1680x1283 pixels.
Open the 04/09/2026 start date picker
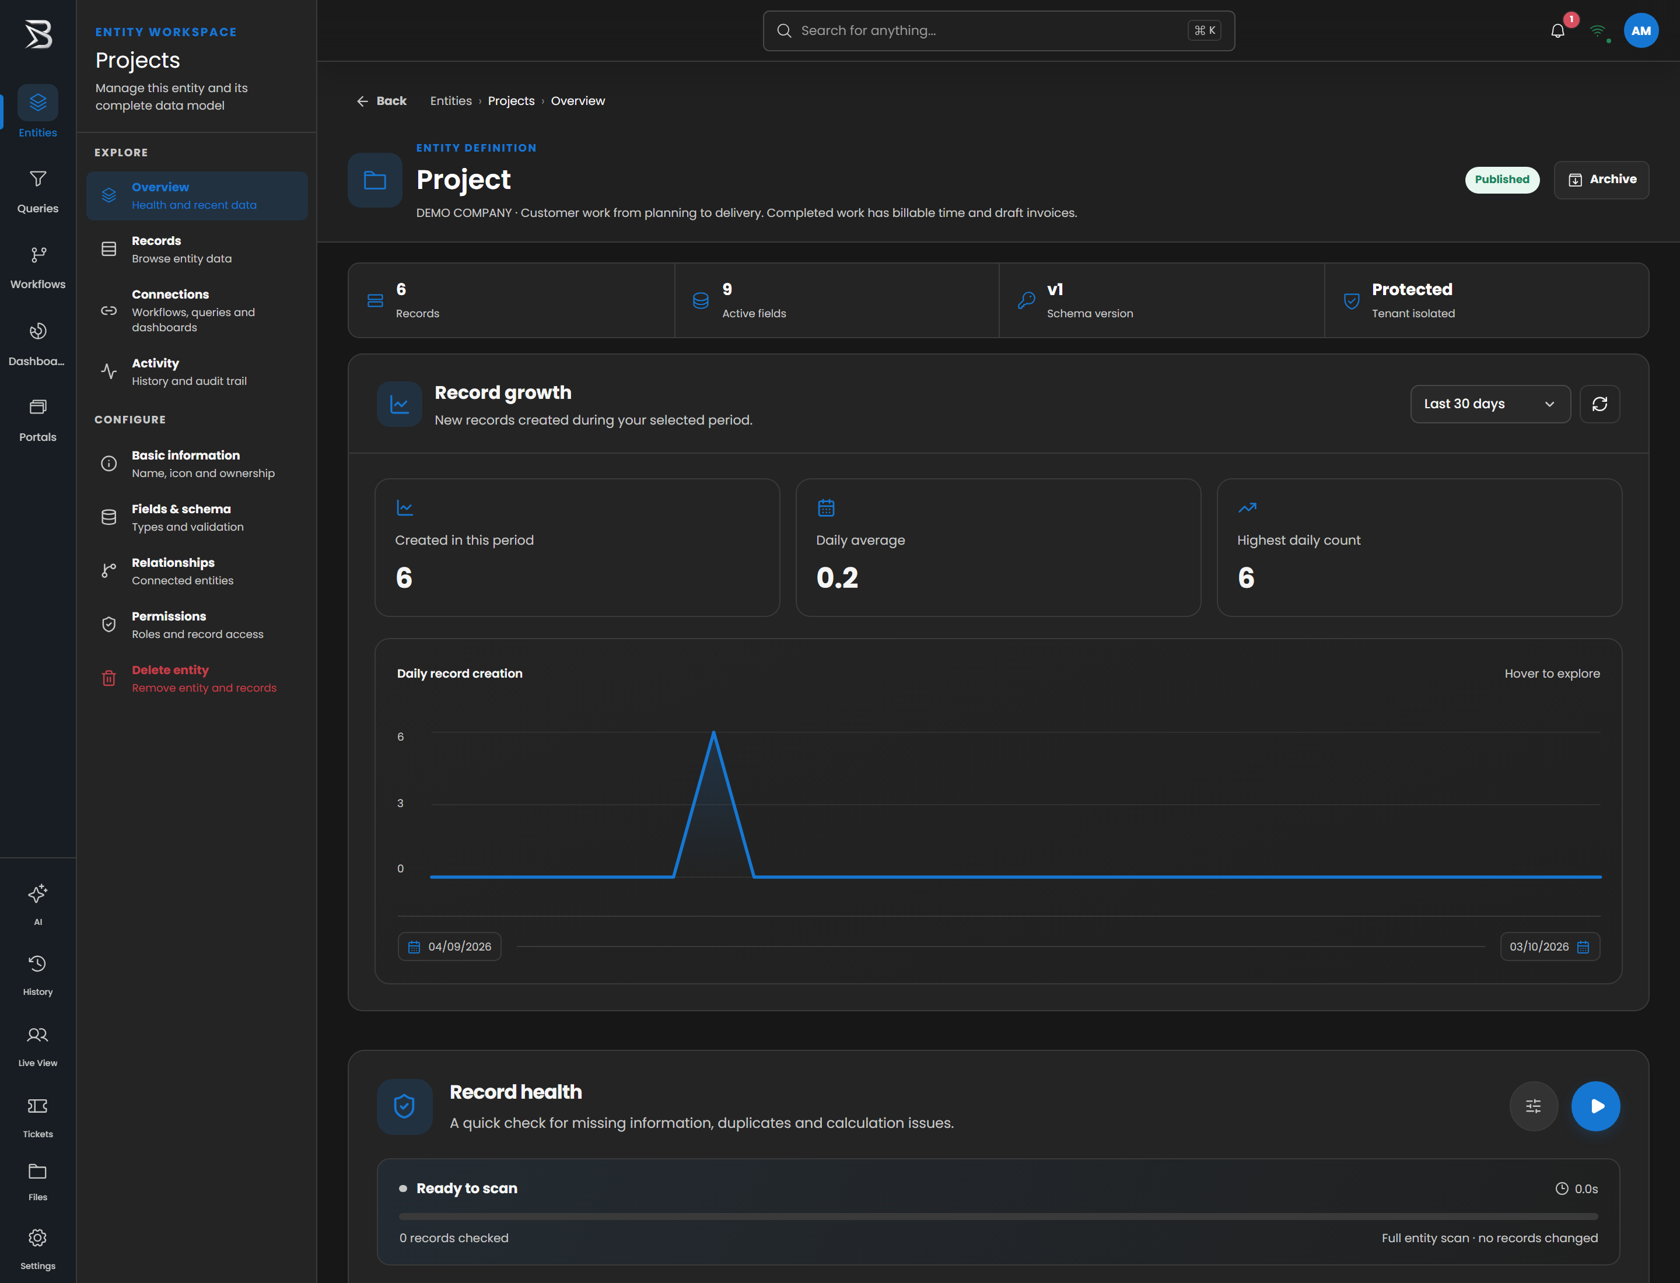tap(449, 946)
